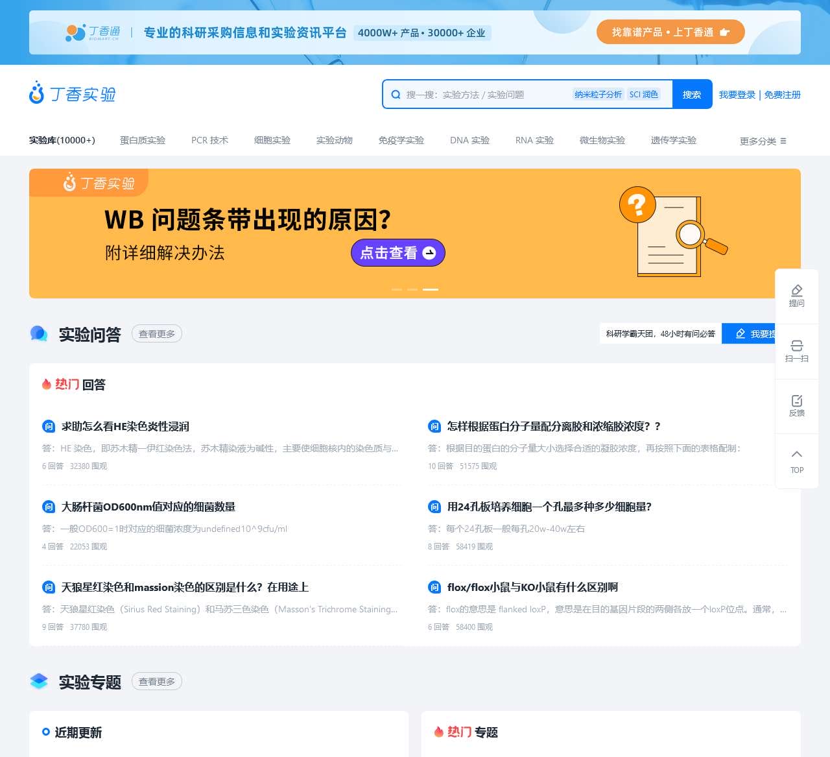This screenshot has height=757, width=830.
Task: Open question 用24孔板培养细胞一个孔最多种多少细胞量
Action: click(549, 507)
